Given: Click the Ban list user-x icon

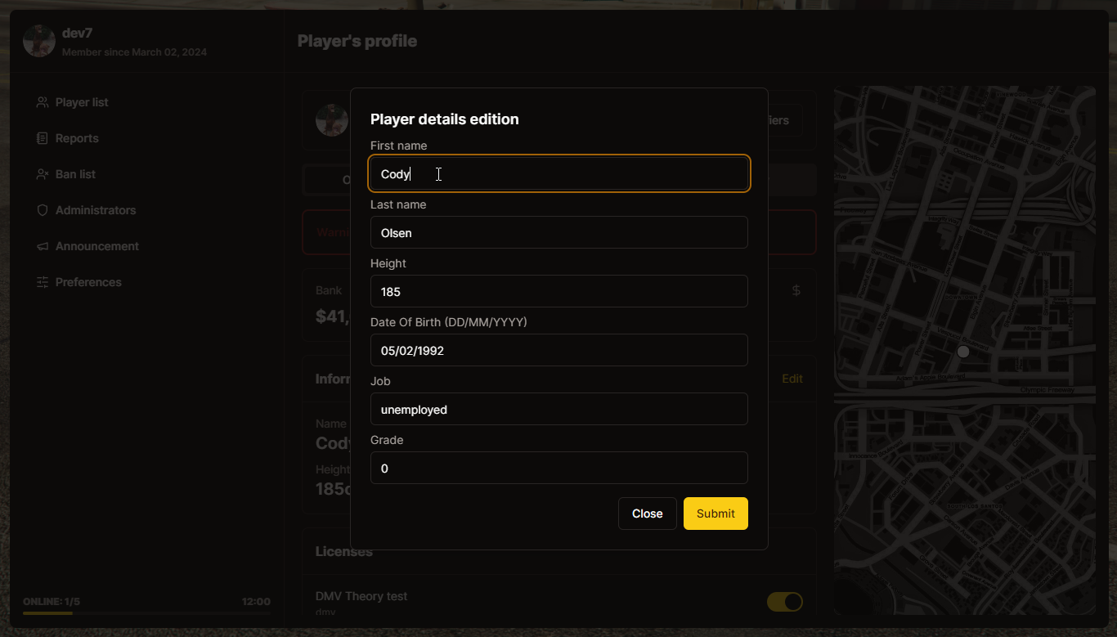Looking at the screenshot, I should pos(42,173).
